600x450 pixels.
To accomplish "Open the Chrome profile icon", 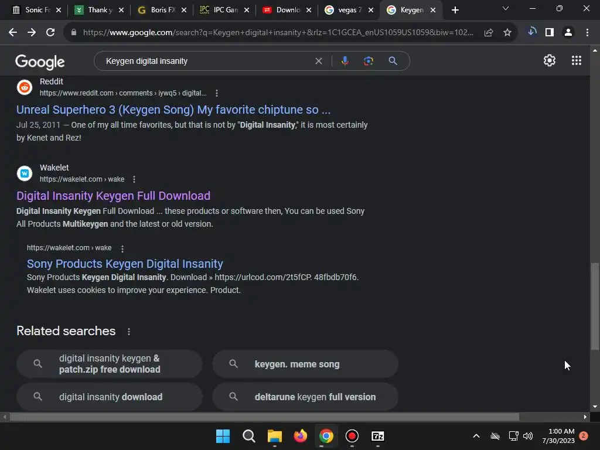I will coord(568,33).
